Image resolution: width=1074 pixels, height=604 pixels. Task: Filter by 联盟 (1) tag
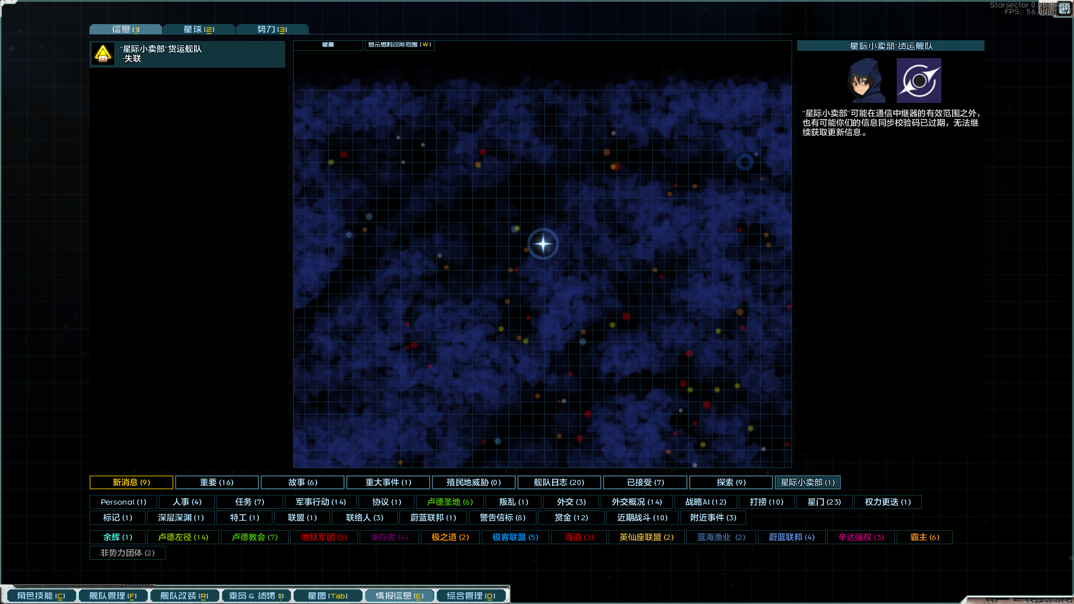tap(302, 517)
